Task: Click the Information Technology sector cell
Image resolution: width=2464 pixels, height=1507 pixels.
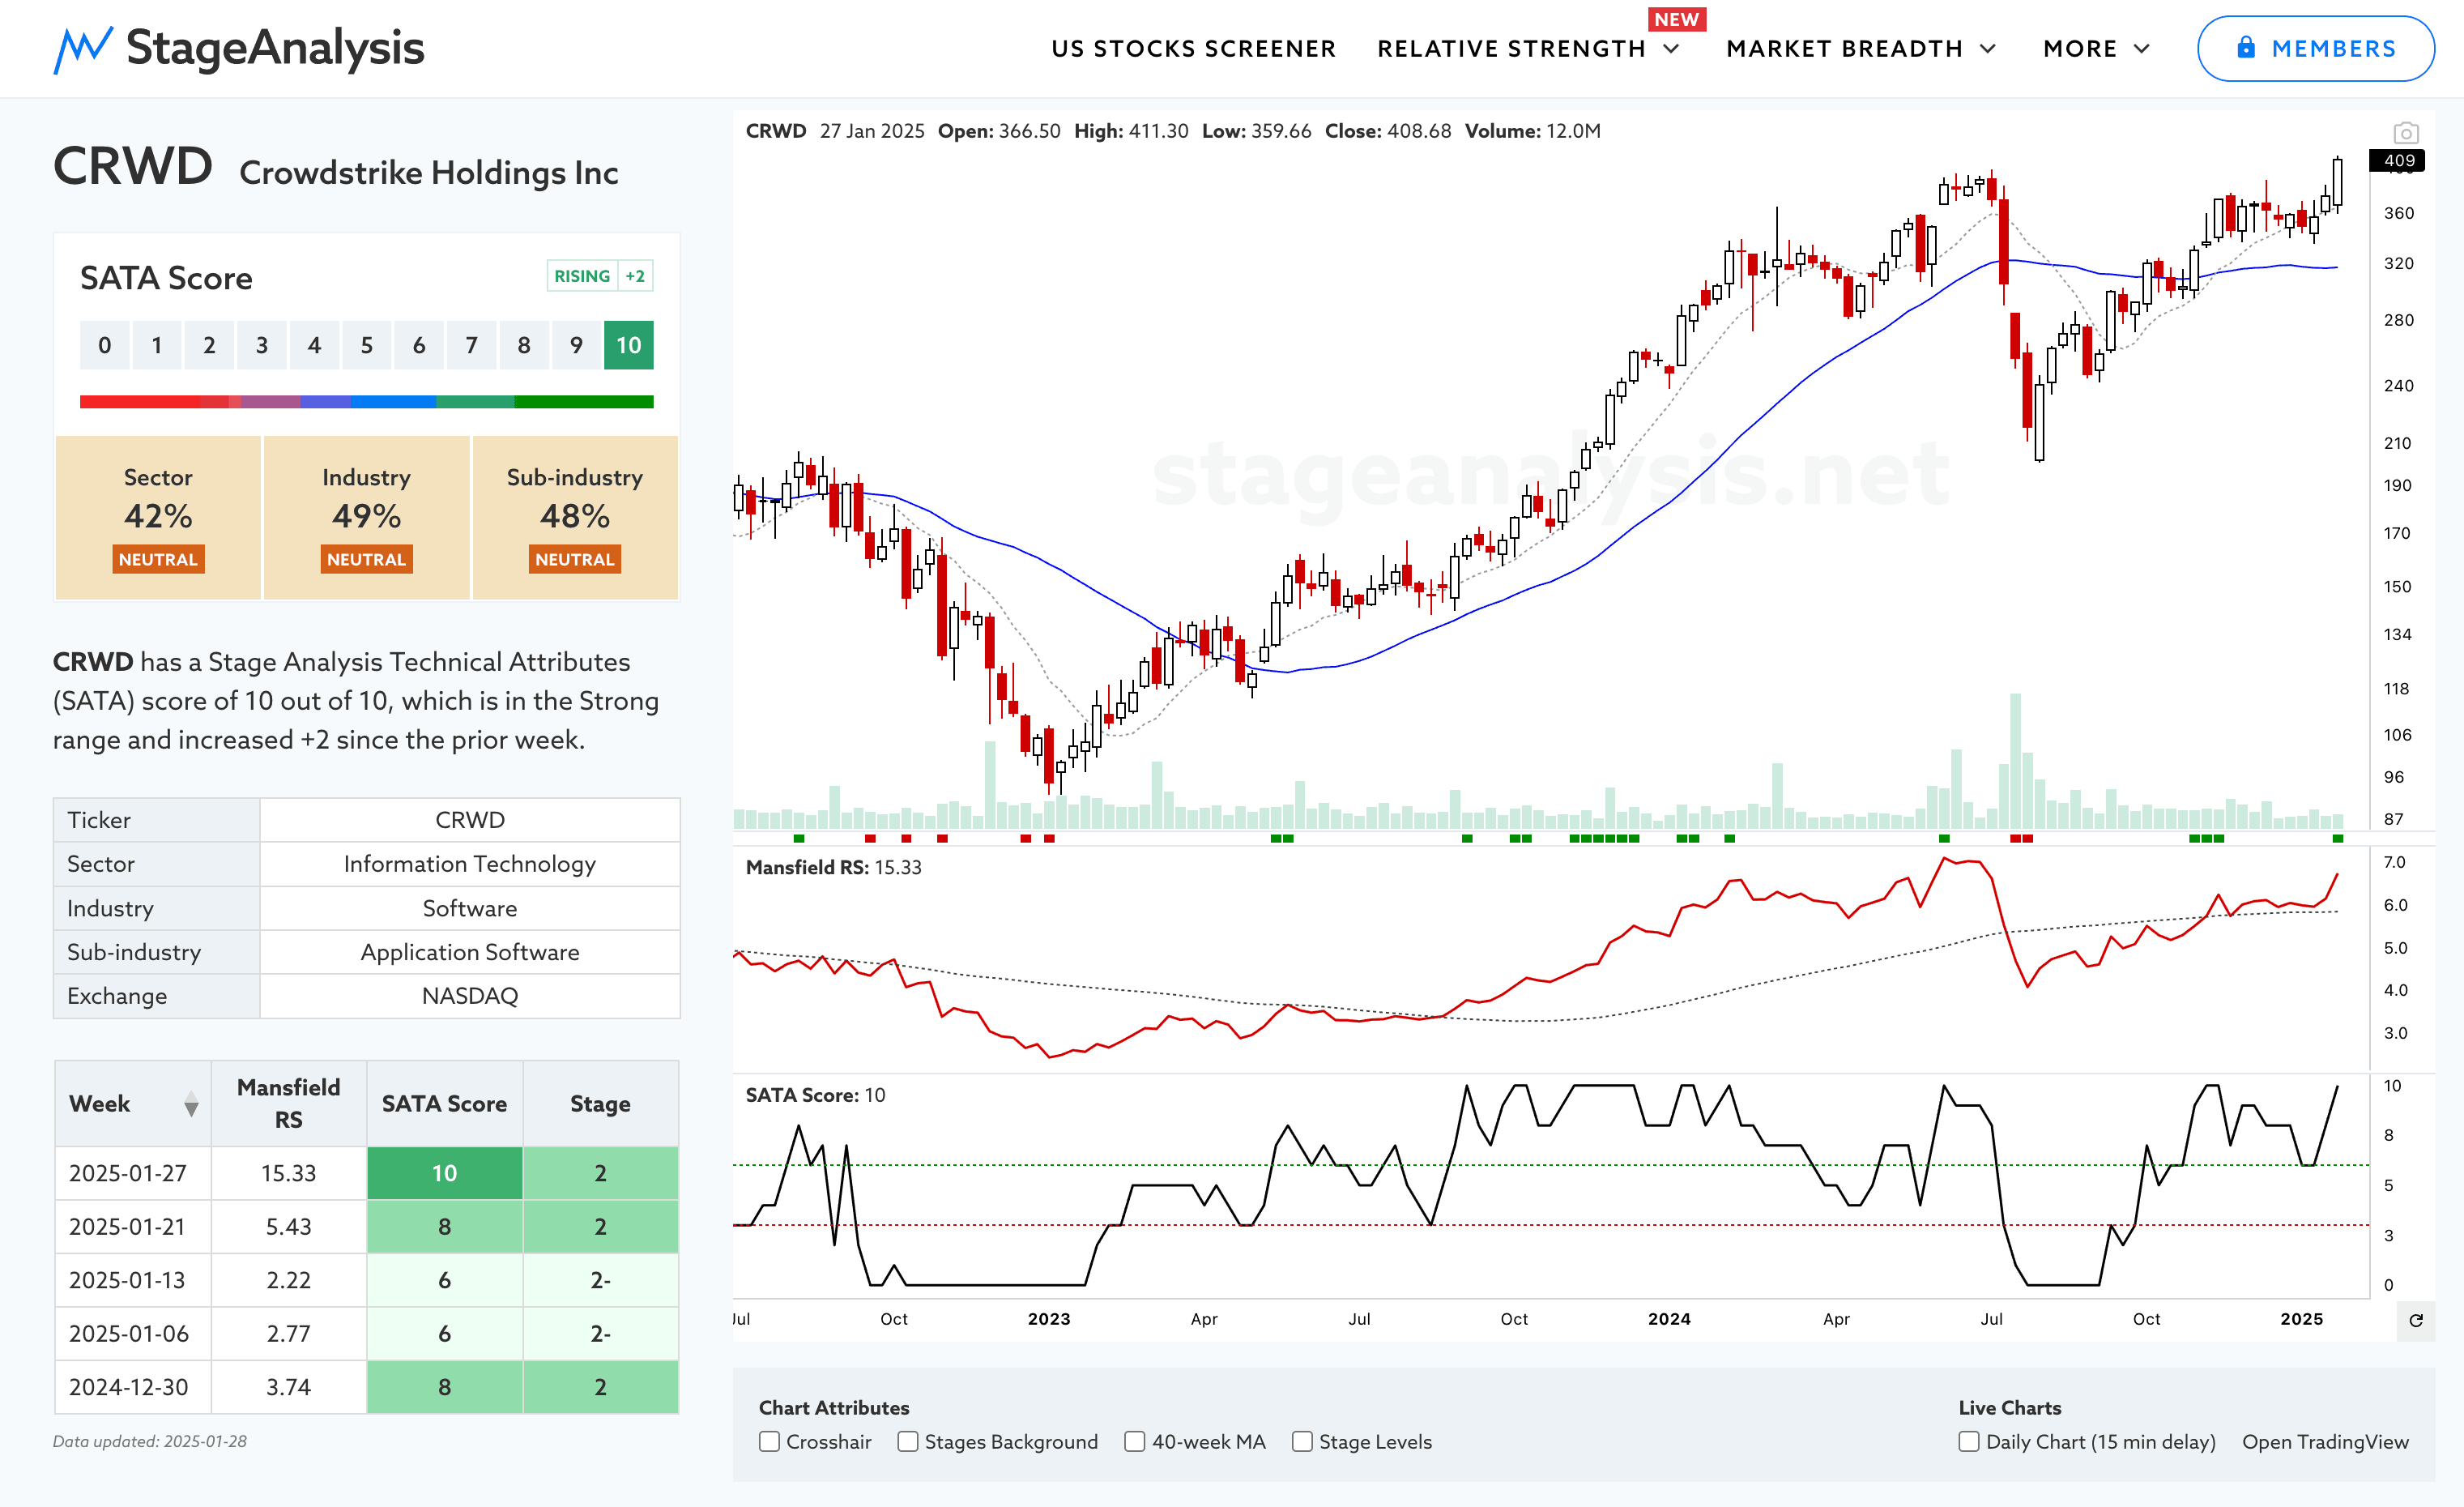Action: [470, 864]
